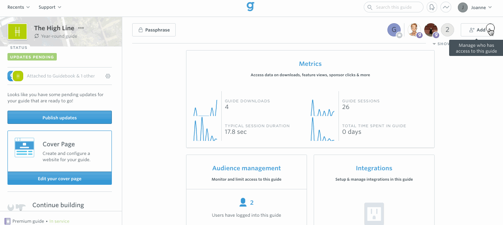Click the Cover Page browser illustration icon
The width and height of the screenshot is (503, 225).
(24, 148)
